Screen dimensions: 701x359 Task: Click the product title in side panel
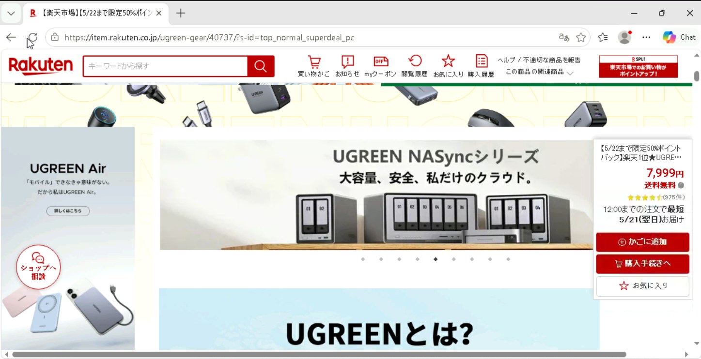point(640,153)
